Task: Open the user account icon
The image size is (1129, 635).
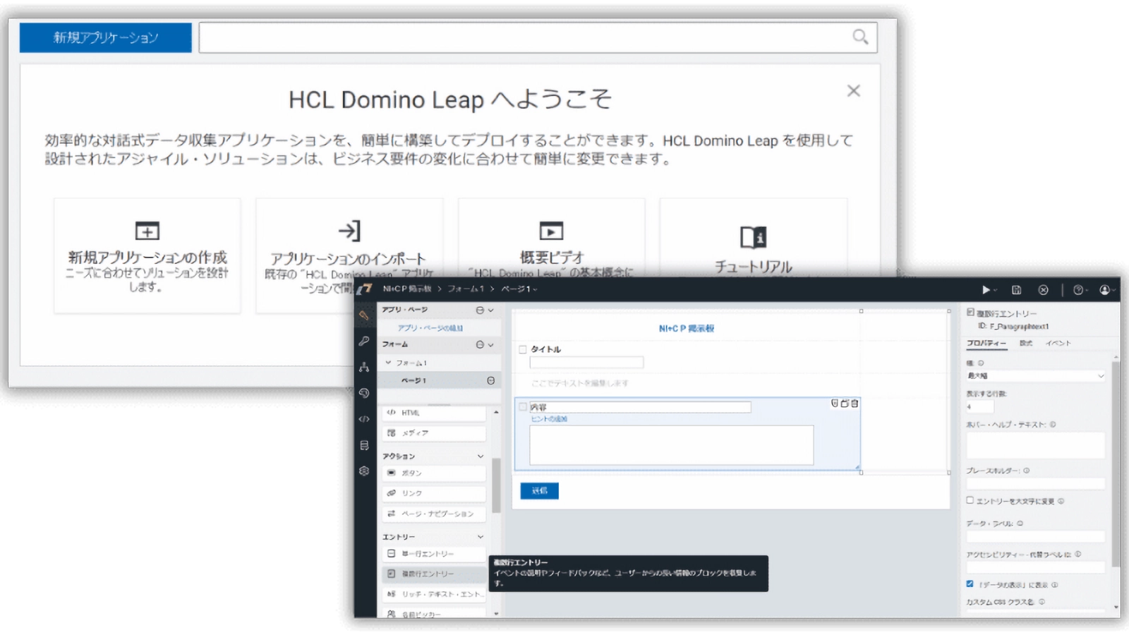Action: click(1104, 290)
